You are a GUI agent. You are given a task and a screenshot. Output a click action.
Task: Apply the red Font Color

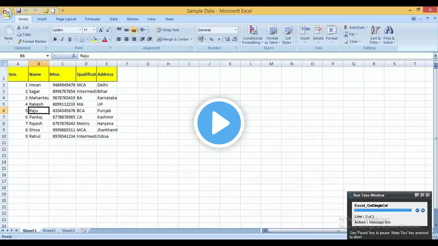click(105, 39)
